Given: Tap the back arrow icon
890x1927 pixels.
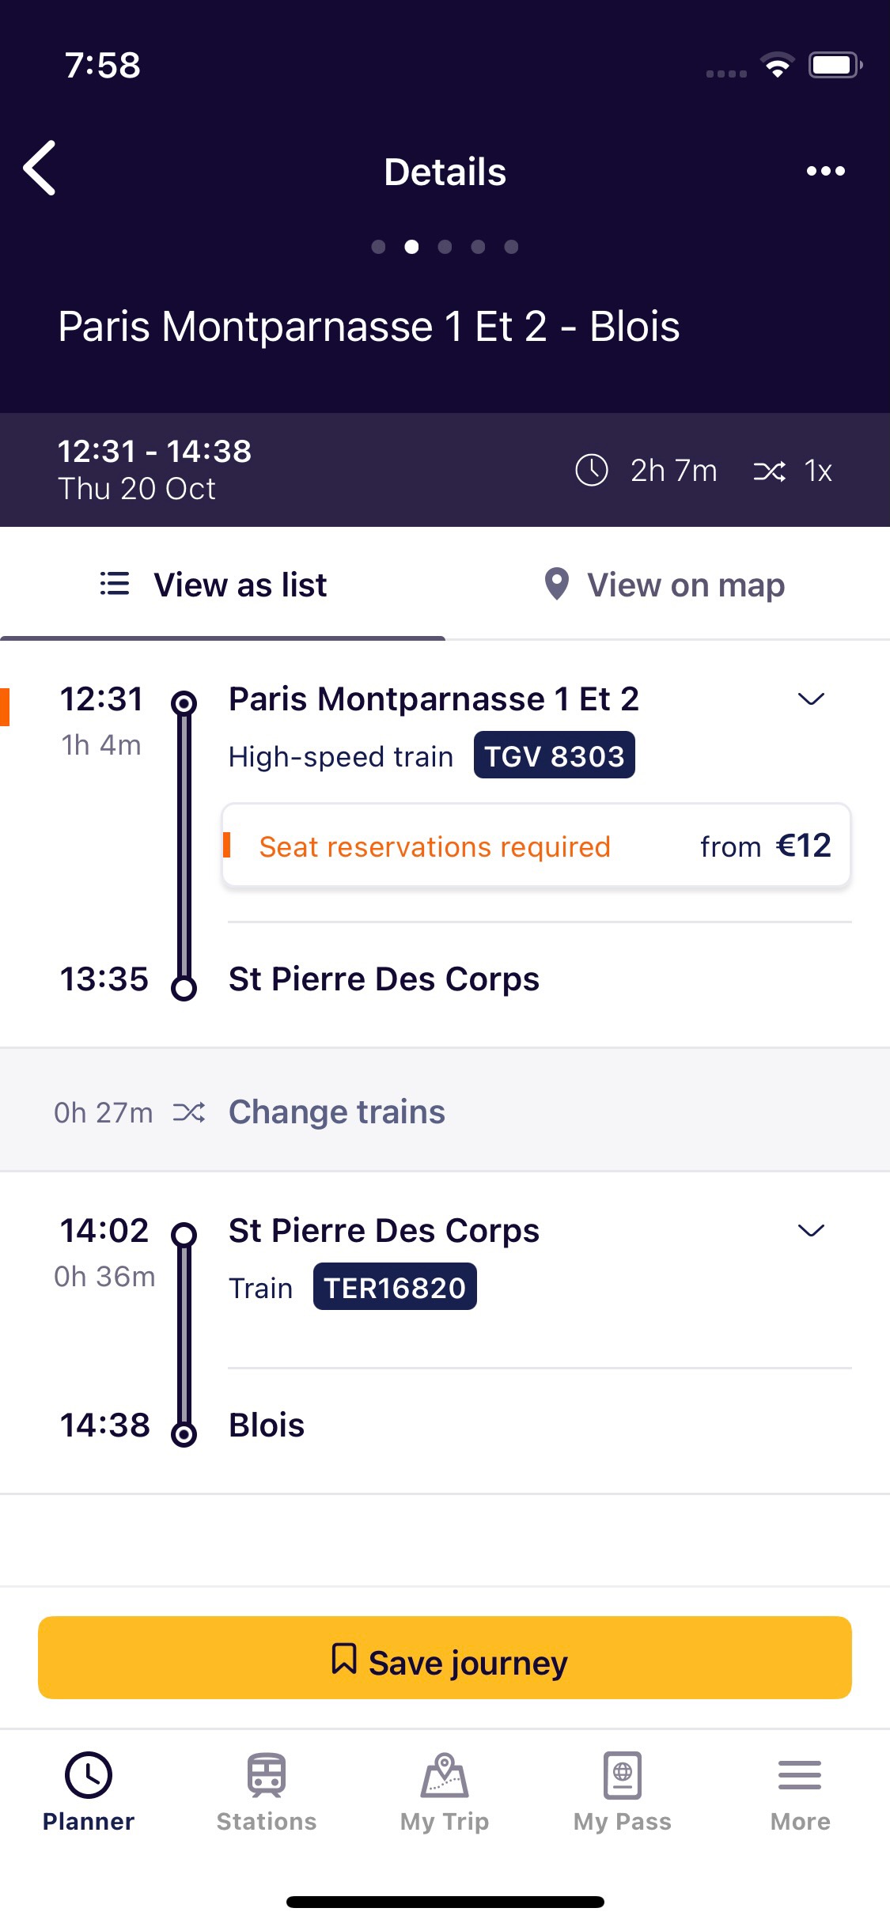Looking at the screenshot, I should (x=40, y=168).
